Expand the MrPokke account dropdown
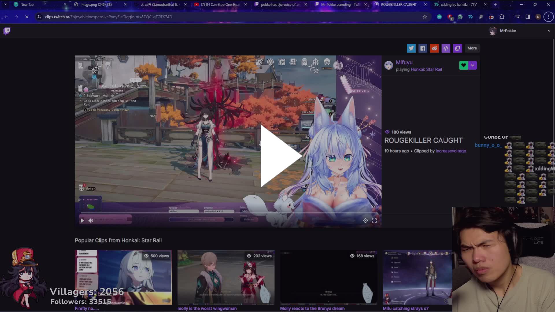Viewport: 555px width, 312px height. click(x=549, y=31)
